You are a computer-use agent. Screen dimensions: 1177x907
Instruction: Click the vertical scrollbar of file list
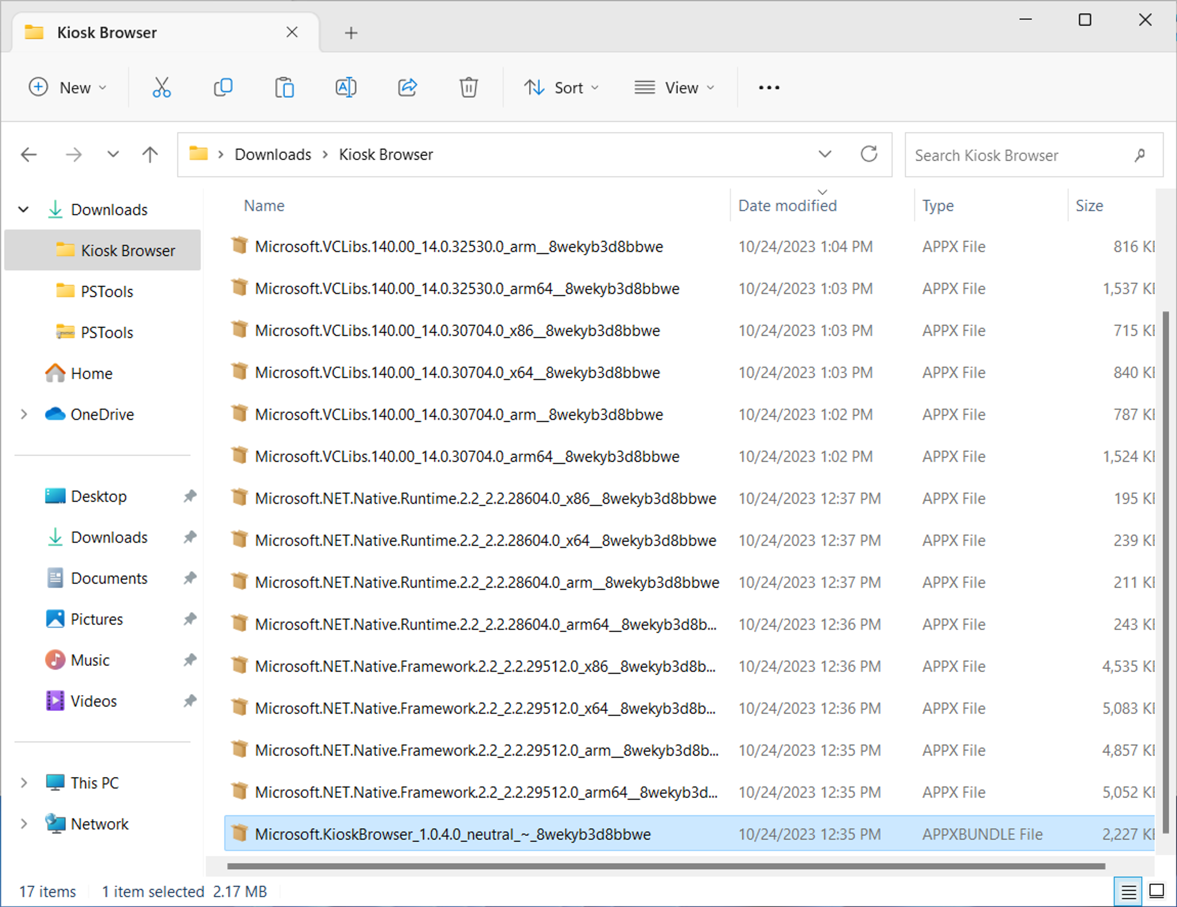pyautogui.click(x=1166, y=572)
